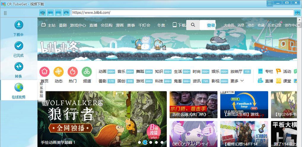
Task: Click the 直播 live camera icon
Action: [x=260, y=81]
